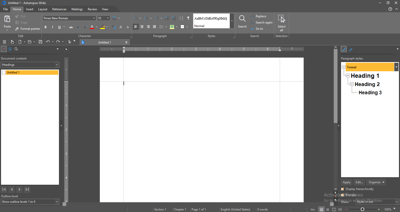Save document using quick toolbar icon

coord(40,42)
